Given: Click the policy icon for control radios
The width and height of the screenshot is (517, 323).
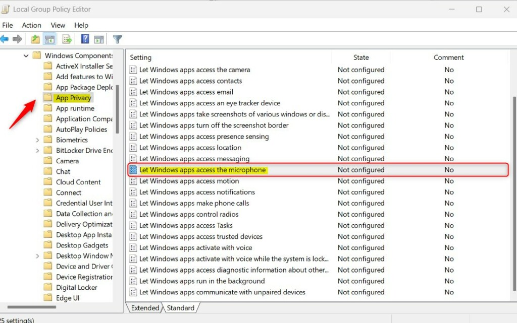Looking at the screenshot, I should point(133,215).
